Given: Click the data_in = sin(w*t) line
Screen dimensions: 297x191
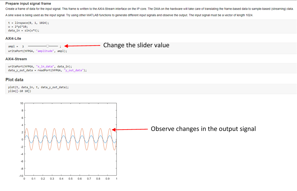Looking at the screenshot, I should 23,30.
